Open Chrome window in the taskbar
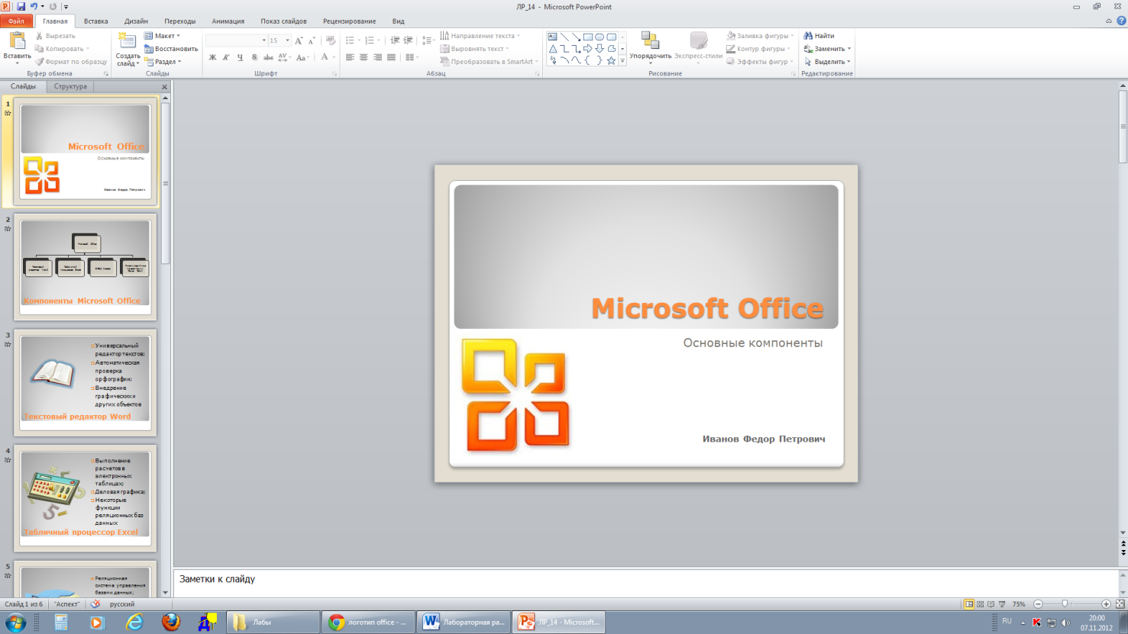Viewport: 1128px width, 634px height. tap(368, 622)
